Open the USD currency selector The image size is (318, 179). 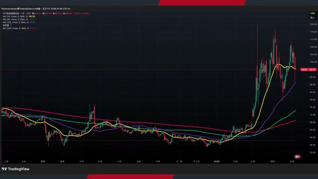(x=313, y=13)
